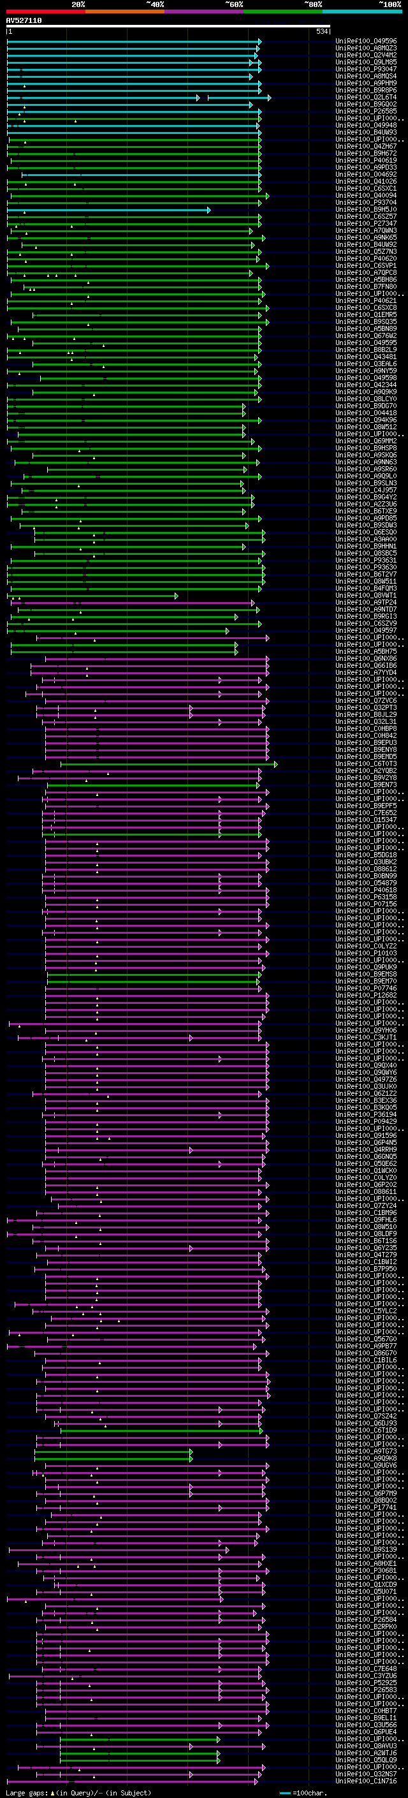
Task: Select the UniRef100_P93704 label
Action: point(366,202)
